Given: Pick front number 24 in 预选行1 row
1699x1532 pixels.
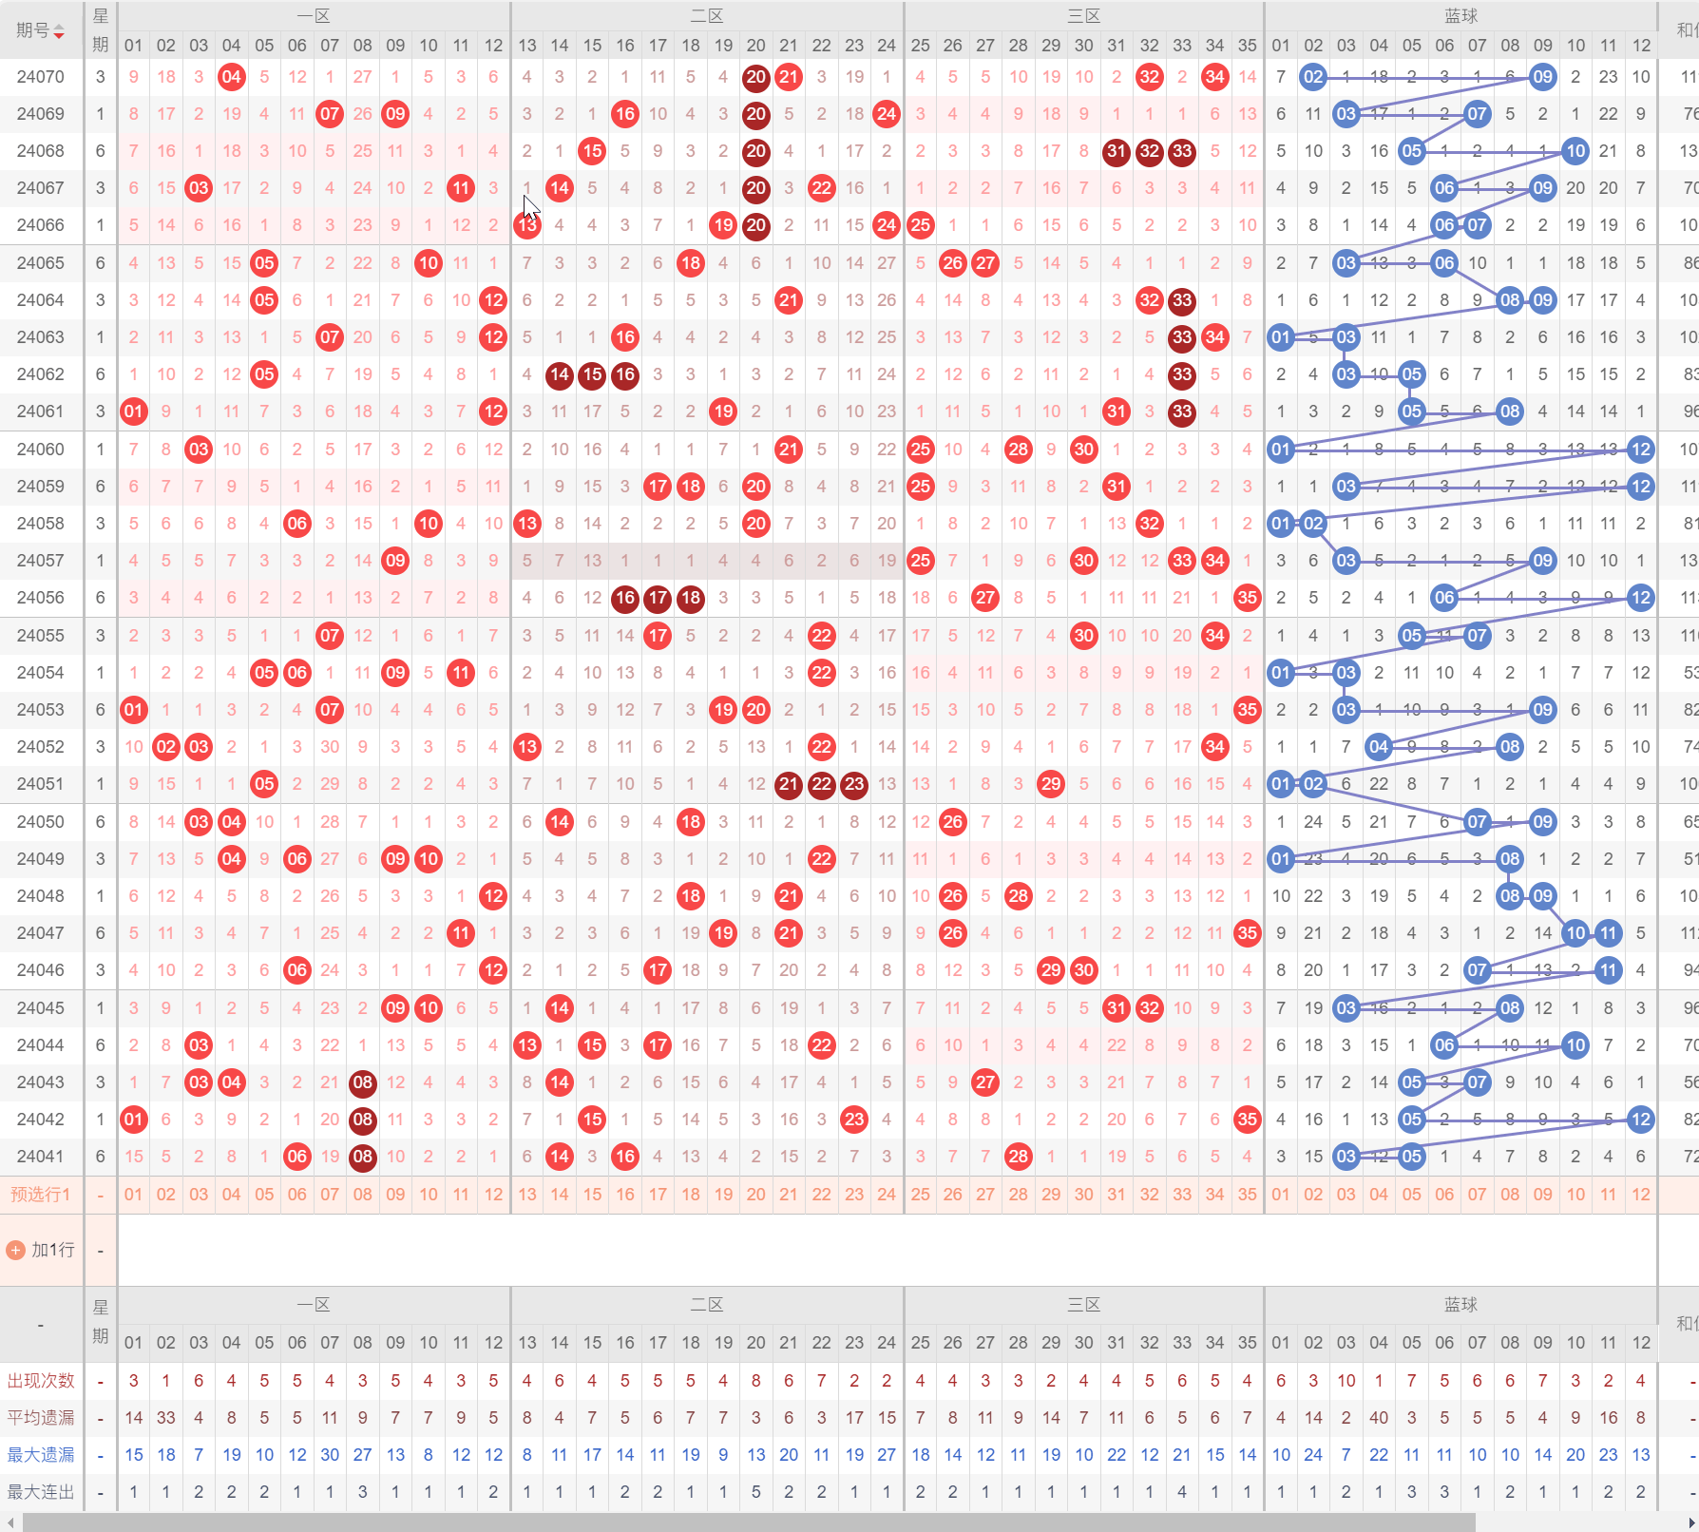Looking at the screenshot, I should tap(887, 1195).
